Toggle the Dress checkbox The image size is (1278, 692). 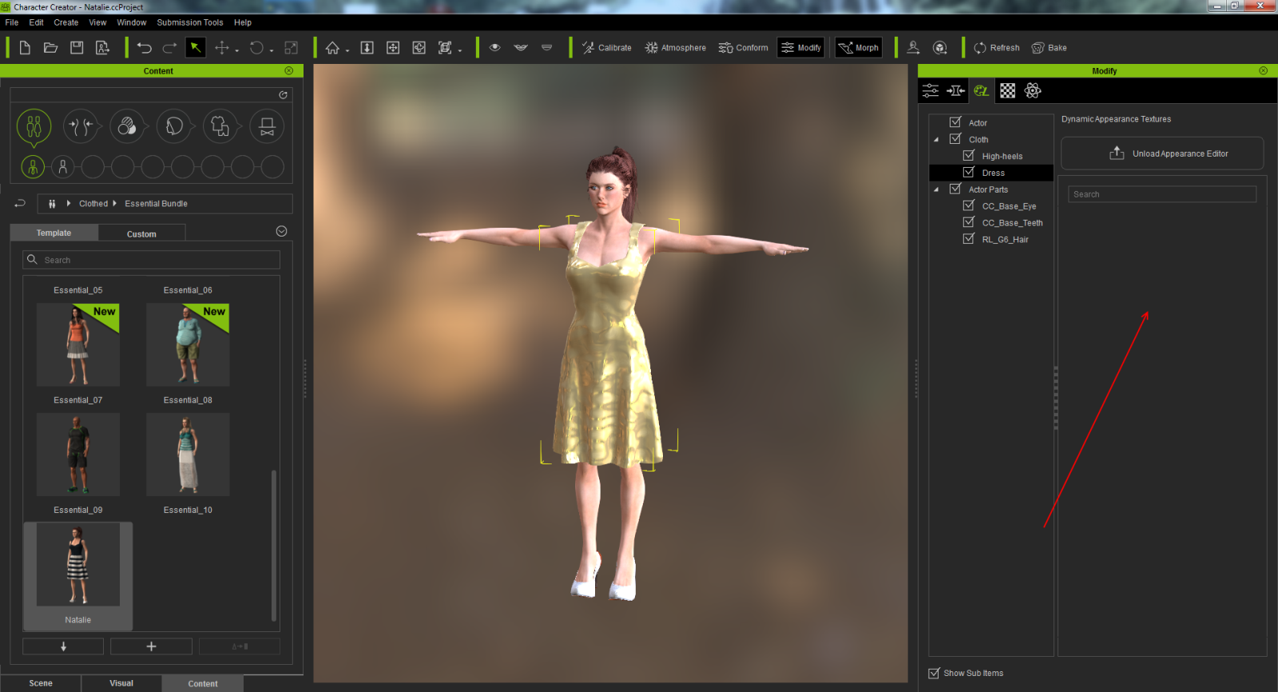click(x=969, y=173)
